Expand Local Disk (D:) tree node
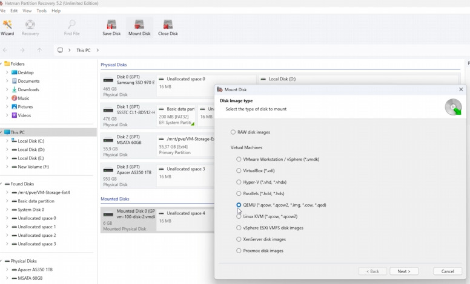Screen dimensions: 470x284 pos(7,149)
